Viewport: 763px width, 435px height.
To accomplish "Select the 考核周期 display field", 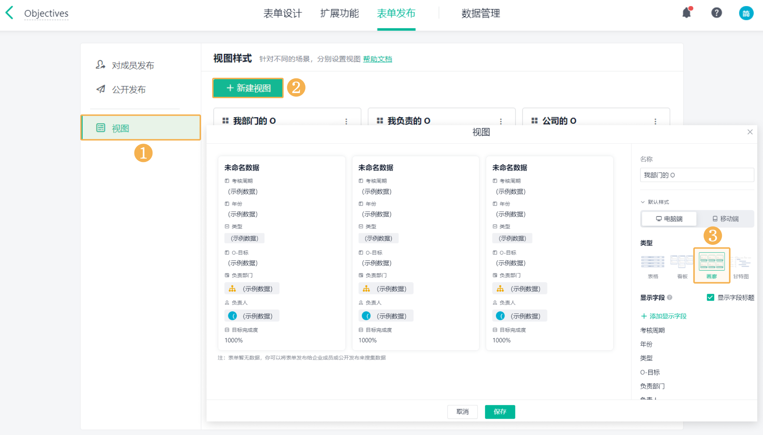I will pos(652,330).
